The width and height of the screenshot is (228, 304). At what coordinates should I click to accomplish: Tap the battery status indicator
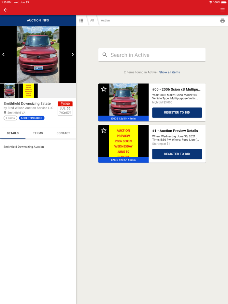223,2
